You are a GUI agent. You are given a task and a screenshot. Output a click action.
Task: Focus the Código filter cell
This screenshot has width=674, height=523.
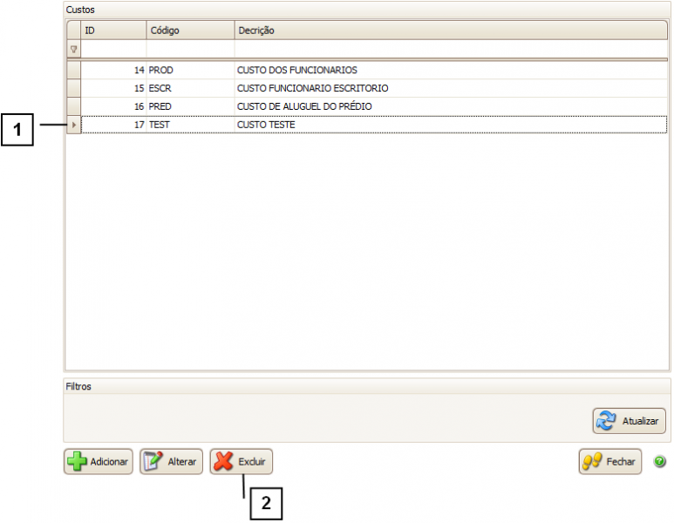pos(190,50)
